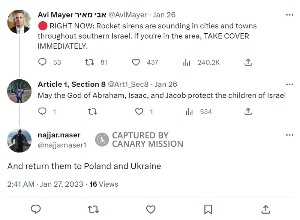The height and width of the screenshot is (220, 300).
Task: Like the najjar.naser tweet
Action: click(150, 209)
